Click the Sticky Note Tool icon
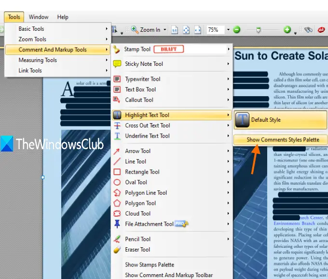Image resolution: width=328 pixels, height=279 pixels. click(117, 64)
